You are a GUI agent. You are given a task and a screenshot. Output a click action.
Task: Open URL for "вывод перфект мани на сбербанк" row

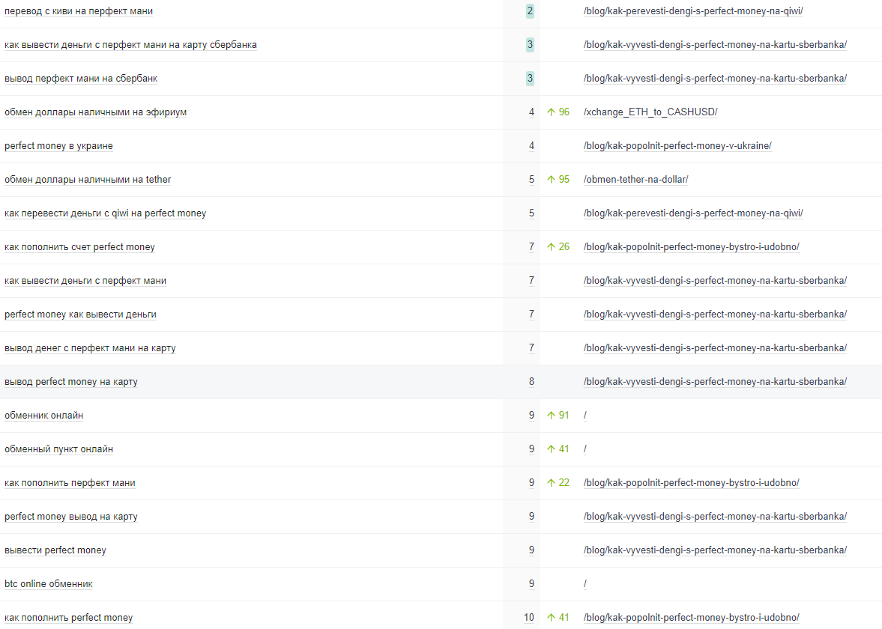715,79
